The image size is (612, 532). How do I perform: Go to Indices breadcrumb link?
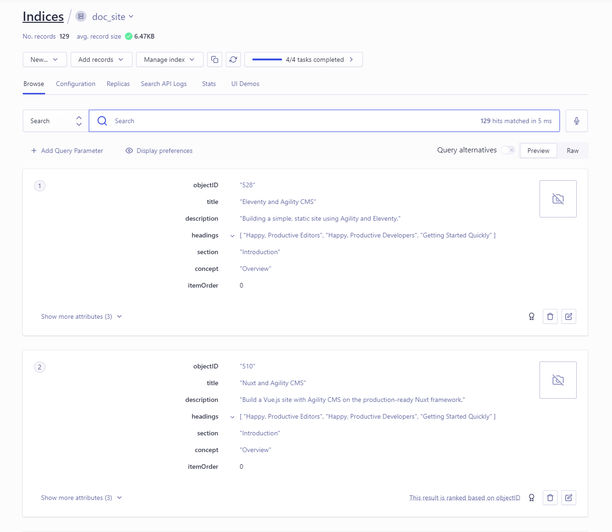pos(43,17)
